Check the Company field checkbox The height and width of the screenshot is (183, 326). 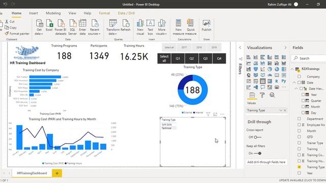[299, 77]
